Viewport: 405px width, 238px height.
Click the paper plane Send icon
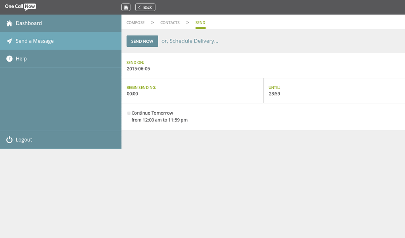click(x=9, y=41)
